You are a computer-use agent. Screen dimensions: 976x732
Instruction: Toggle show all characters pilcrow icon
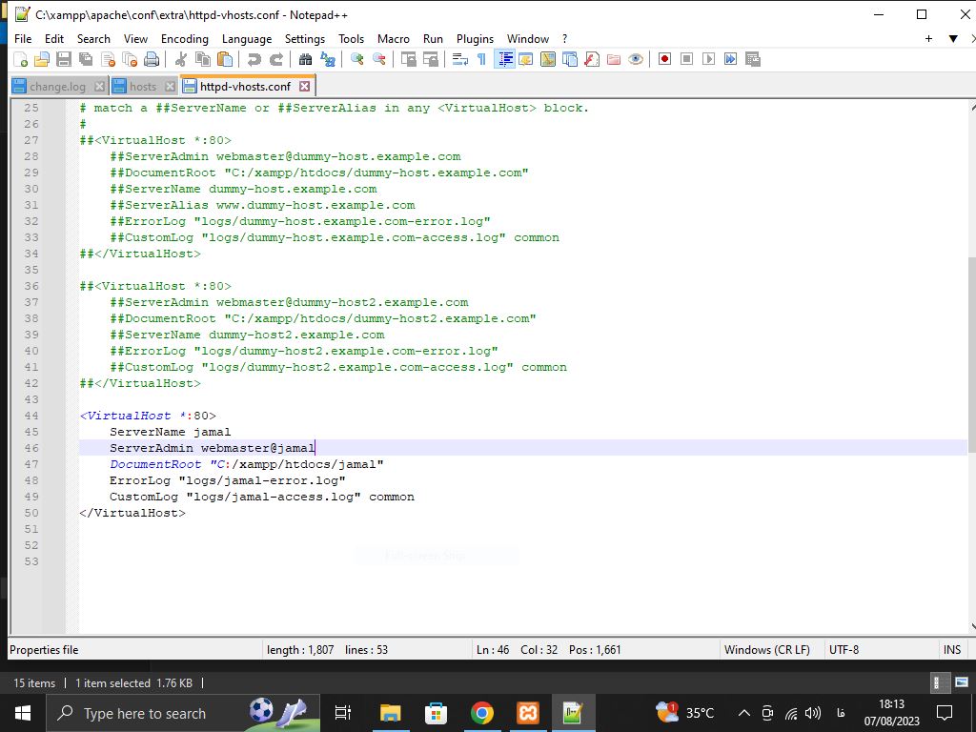point(481,59)
